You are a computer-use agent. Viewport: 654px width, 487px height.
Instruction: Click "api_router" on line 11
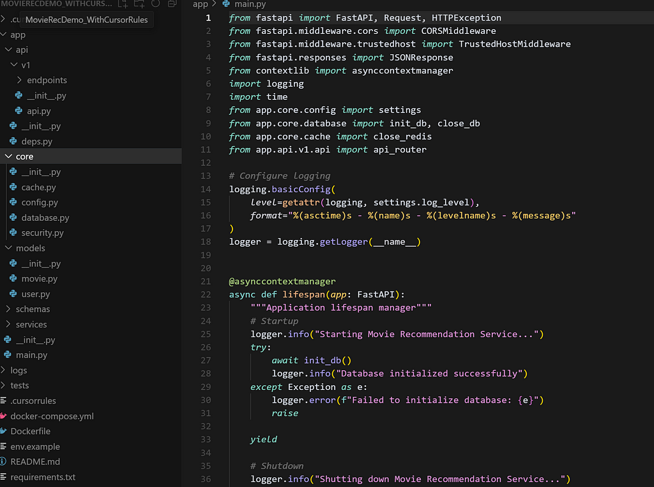(400, 150)
